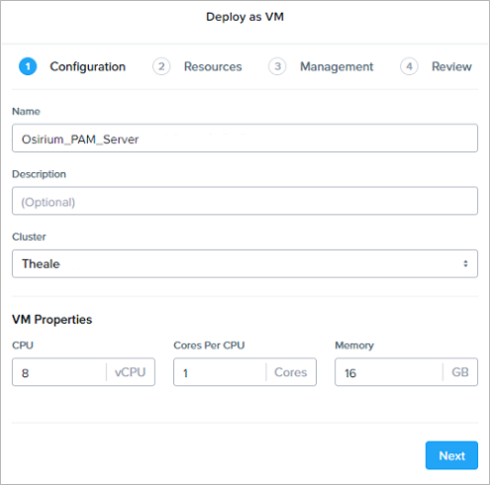Click the GB unit label
Screen dimensions: 490x485
point(460,372)
